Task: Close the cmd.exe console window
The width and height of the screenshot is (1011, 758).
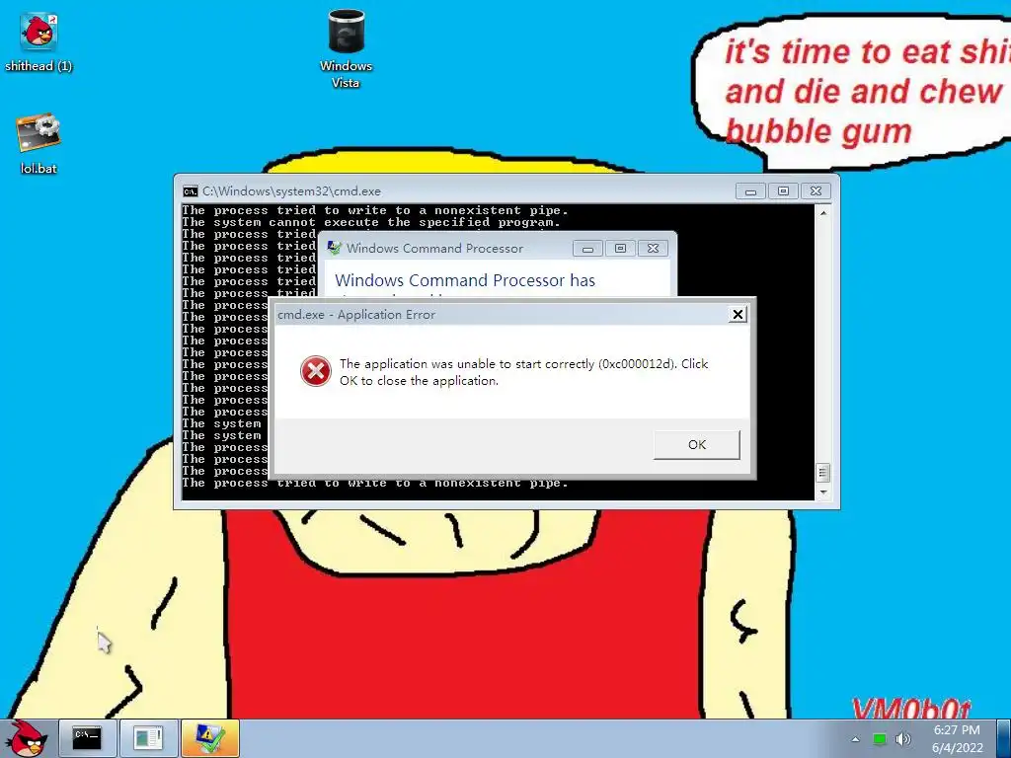Action: point(816,191)
